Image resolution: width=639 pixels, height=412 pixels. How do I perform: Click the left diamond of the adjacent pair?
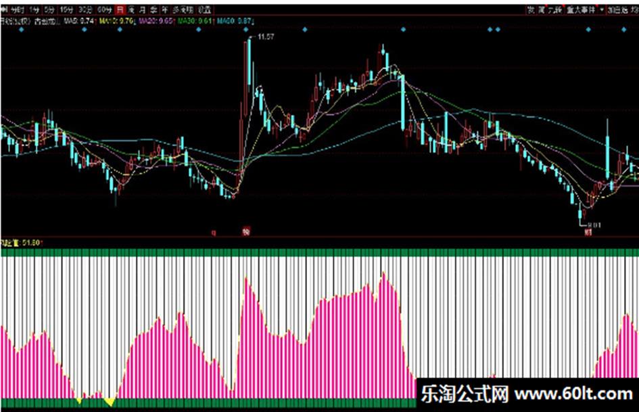[x=490, y=29]
